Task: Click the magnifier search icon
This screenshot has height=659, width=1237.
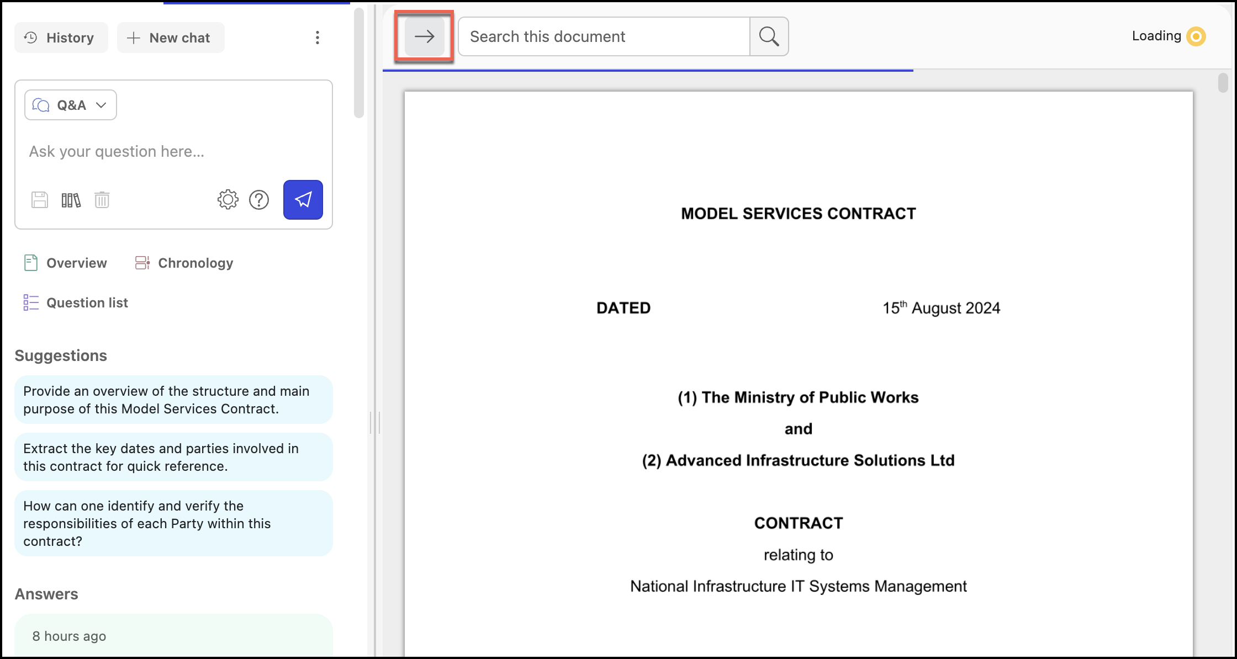Action: [769, 36]
